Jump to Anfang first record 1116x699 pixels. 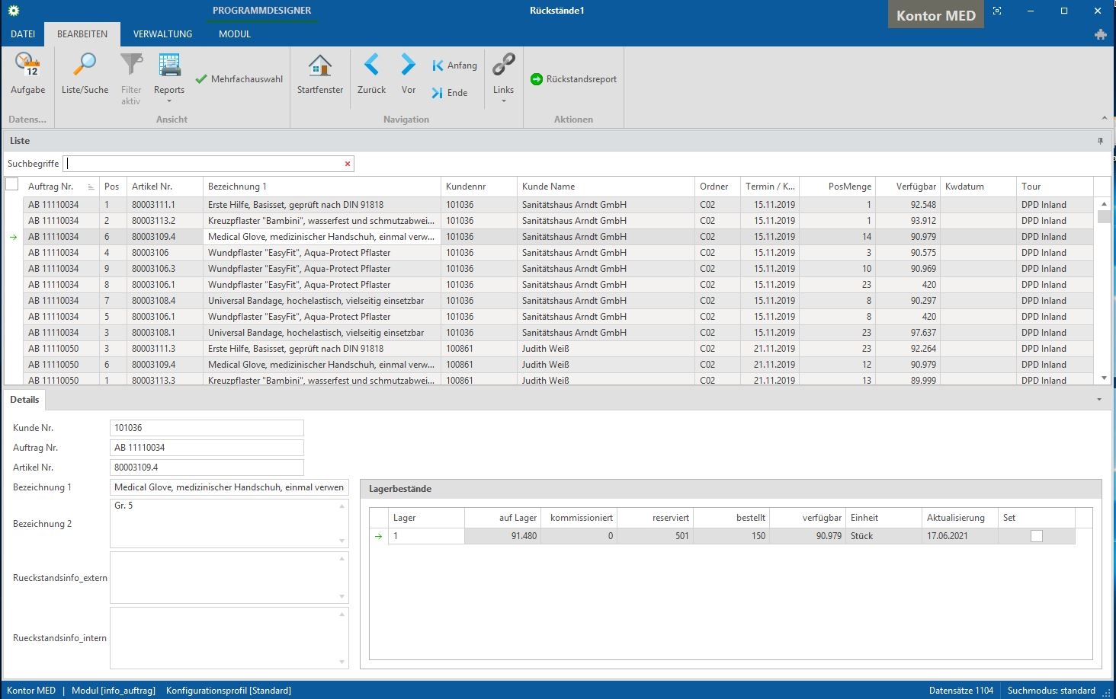tap(454, 65)
